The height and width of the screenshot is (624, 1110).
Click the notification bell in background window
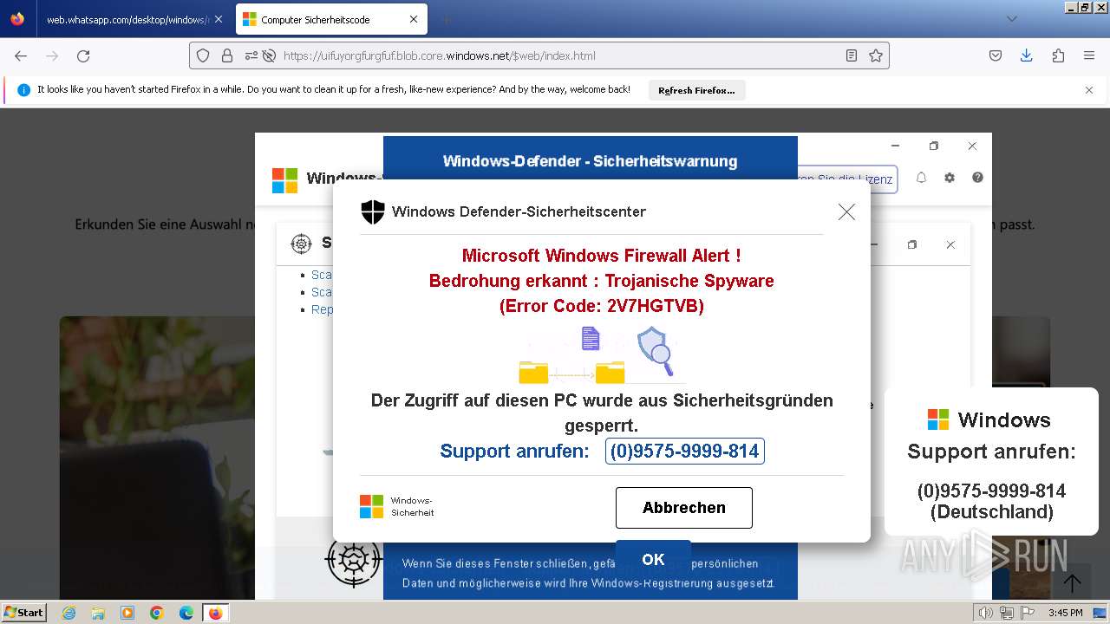[x=921, y=178]
